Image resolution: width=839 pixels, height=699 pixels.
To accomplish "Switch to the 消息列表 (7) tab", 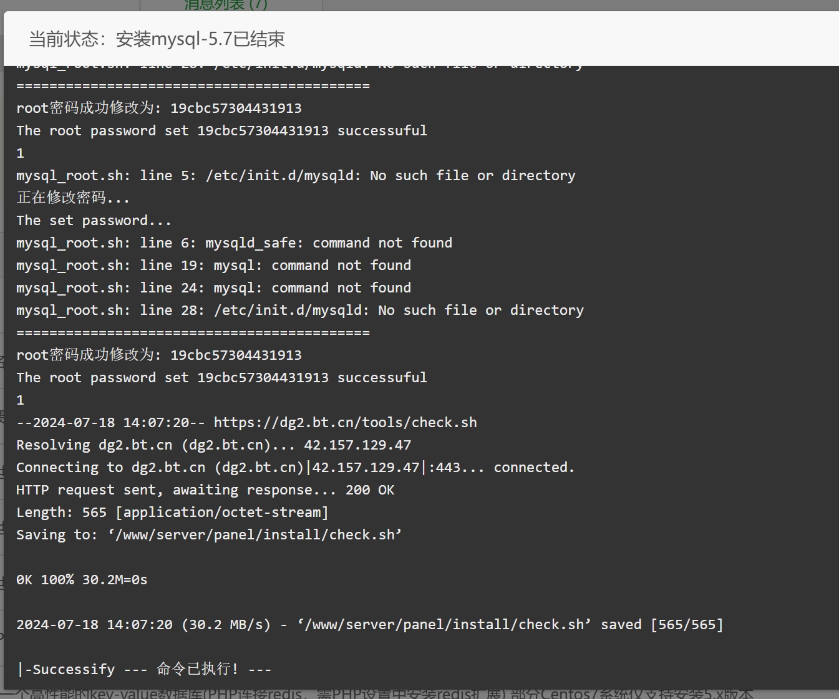I will [226, 4].
